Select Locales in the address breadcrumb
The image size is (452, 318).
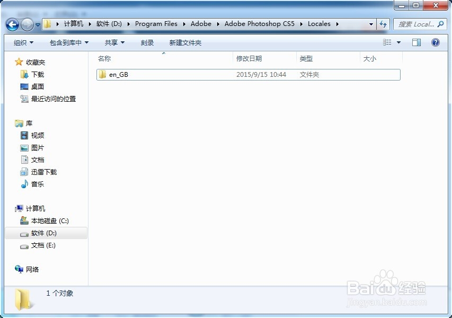[x=319, y=24]
